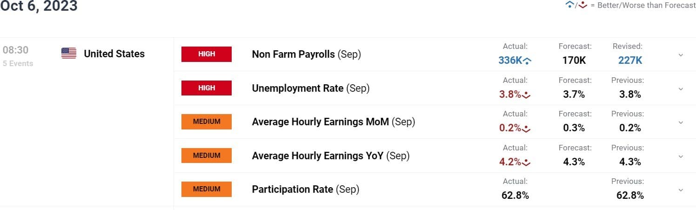This screenshot has height=210, width=696.
Task: Open Average Hourly Earnings MoM event
Action: tap(333, 122)
